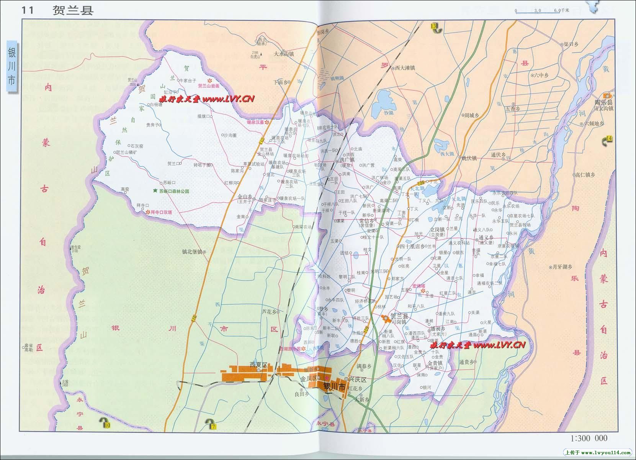The image size is (636, 460).
Task: Click the 贺兰县 习岗镇 county seat symbol
Action: pyautogui.click(x=385, y=318)
